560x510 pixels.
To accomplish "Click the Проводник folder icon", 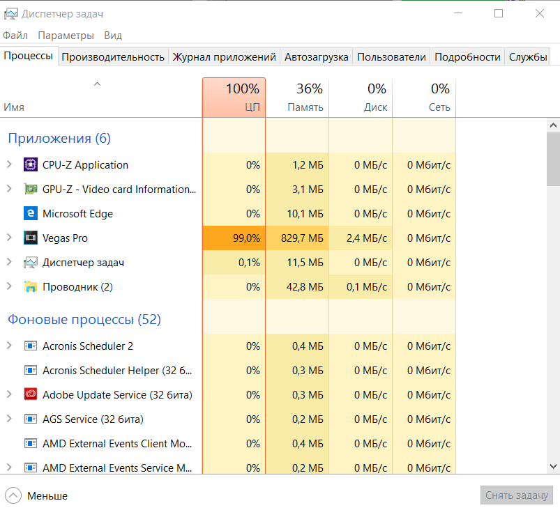I will click(x=31, y=286).
